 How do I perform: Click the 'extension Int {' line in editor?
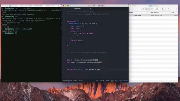coord(74,21)
